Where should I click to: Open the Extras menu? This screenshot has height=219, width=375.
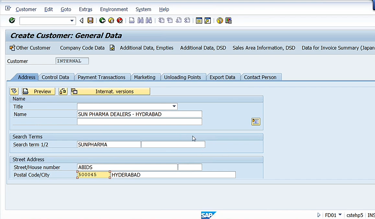[x=85, y=9]
